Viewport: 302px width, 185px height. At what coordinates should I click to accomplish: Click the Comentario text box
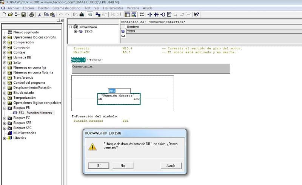point(151,69)
